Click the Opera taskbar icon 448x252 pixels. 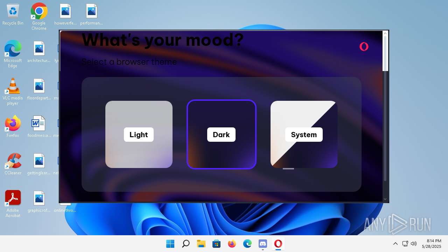278,244
